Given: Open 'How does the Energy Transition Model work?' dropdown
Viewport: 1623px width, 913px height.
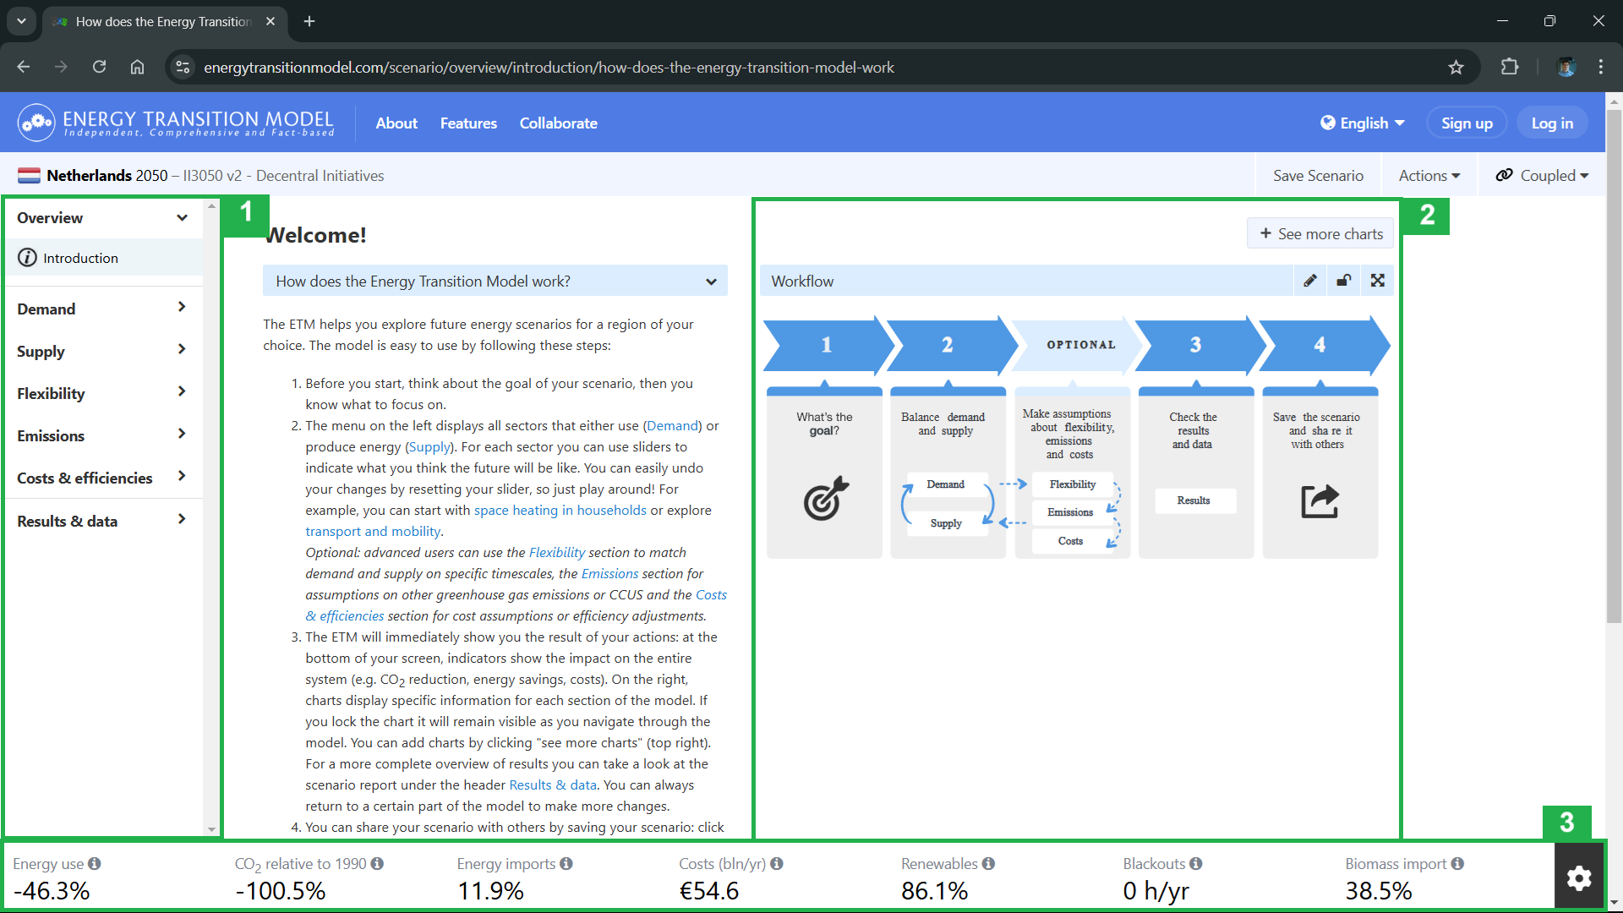Looking at the screenshot, I should (x=495, y=281).
